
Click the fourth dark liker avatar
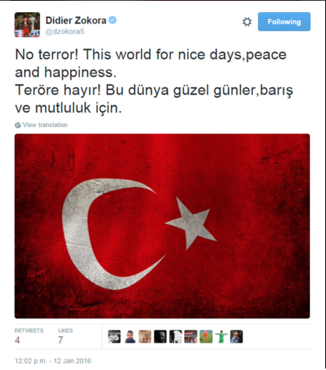coord(160,337)
